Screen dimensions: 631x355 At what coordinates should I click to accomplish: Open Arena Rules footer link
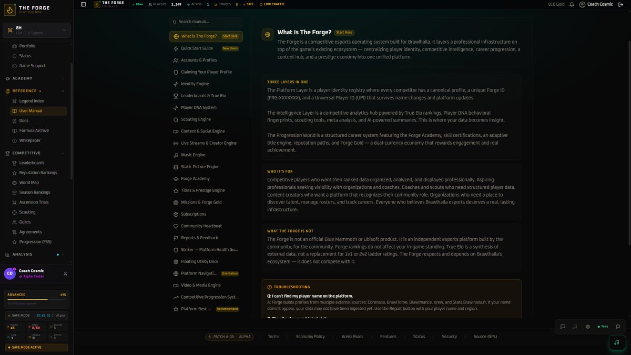click(x=352, y=337)
